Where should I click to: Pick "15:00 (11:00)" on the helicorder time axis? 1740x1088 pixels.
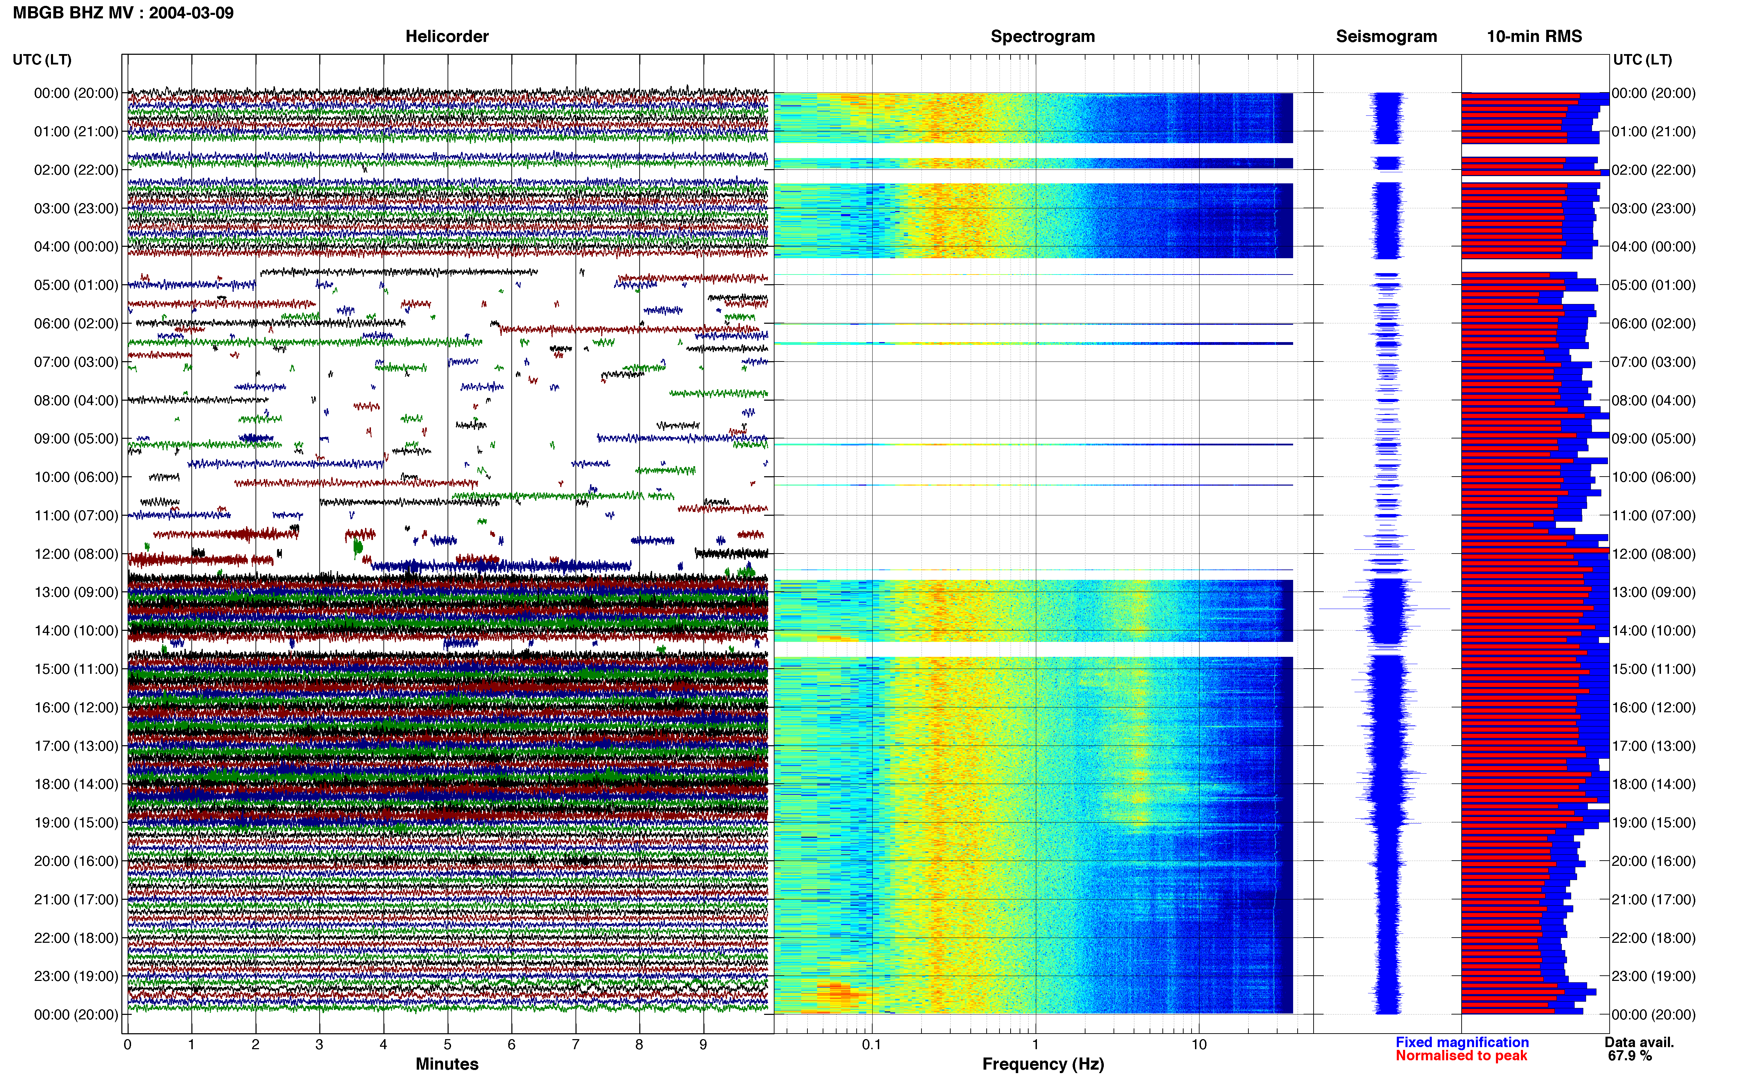tap(76, 669)
